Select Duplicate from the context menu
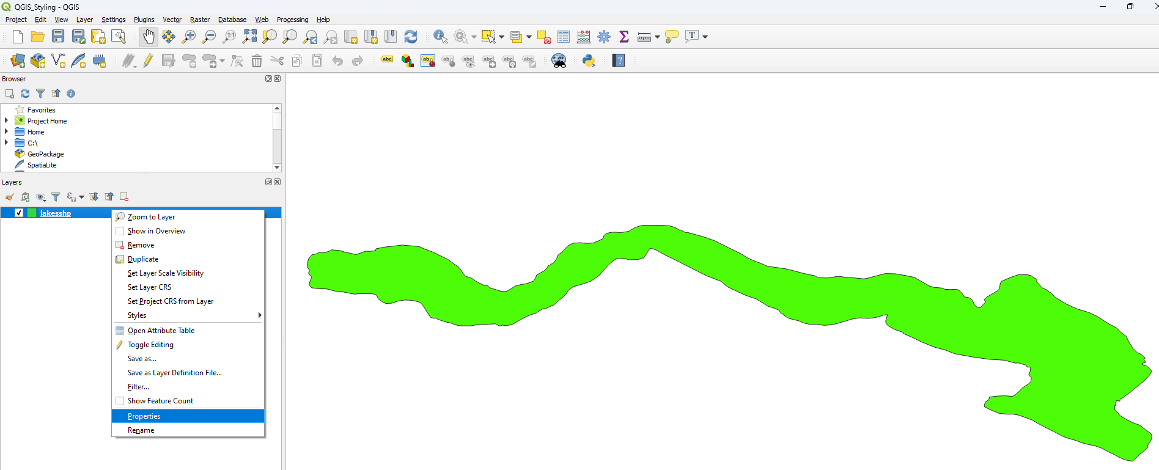 (188, 259)
